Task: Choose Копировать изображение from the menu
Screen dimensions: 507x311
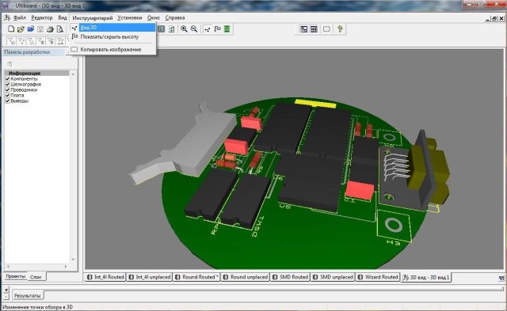Action: 112,49
